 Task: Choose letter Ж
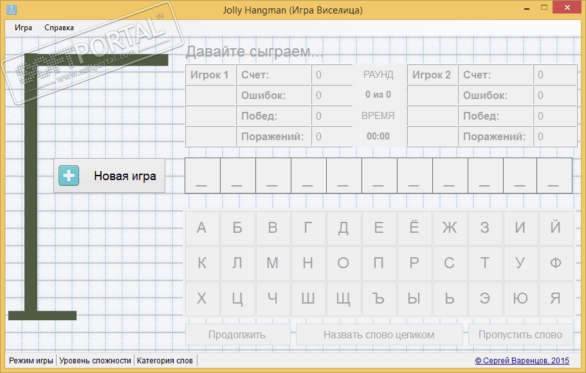tap(449, 228)
